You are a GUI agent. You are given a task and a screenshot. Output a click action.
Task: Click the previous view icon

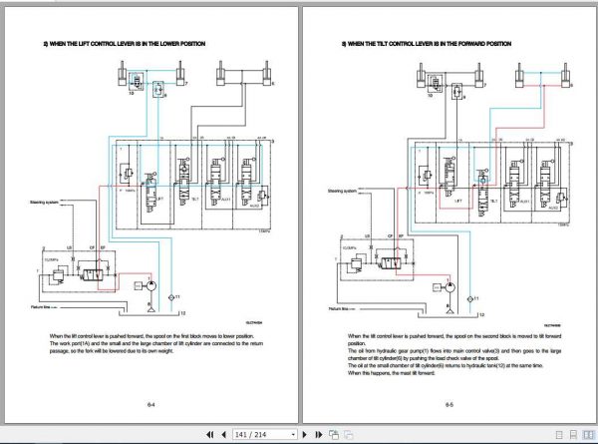(x=334, y=434)
